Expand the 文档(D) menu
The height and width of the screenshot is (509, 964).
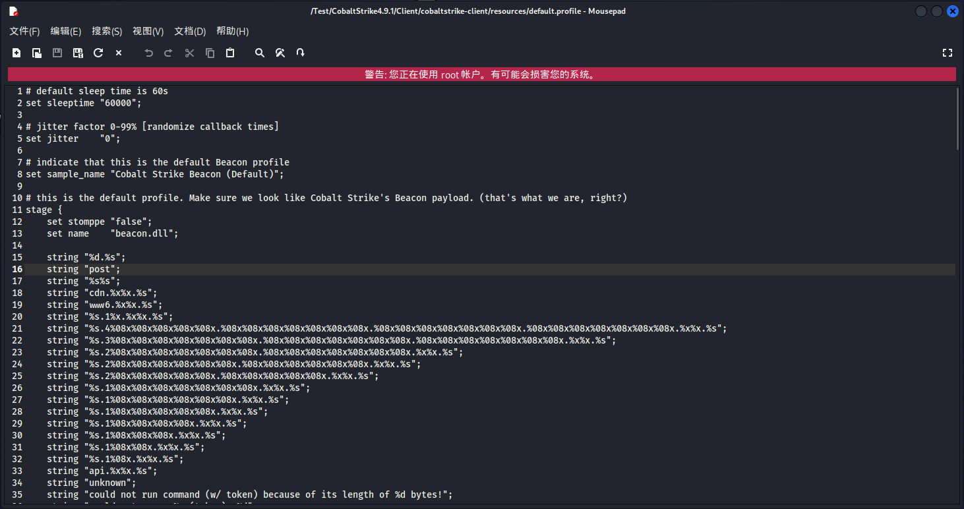pos(190,31)
